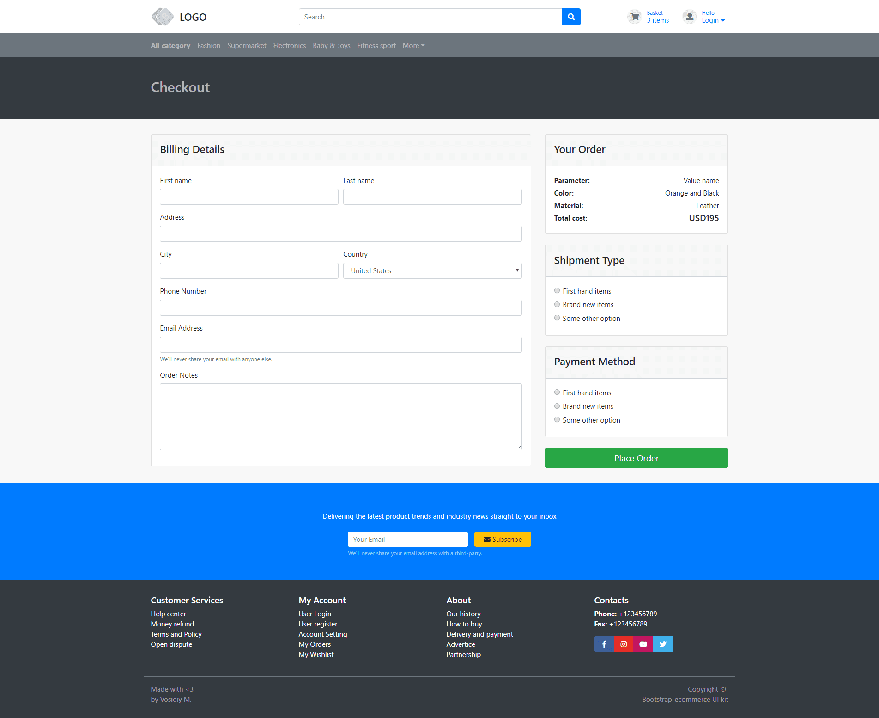879x718 pixels.
Task: Open the Country dropdown showing United States
Action: coord(432,271)
